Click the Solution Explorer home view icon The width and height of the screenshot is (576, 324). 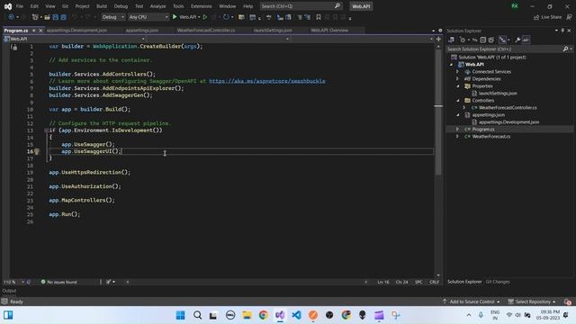451,40
